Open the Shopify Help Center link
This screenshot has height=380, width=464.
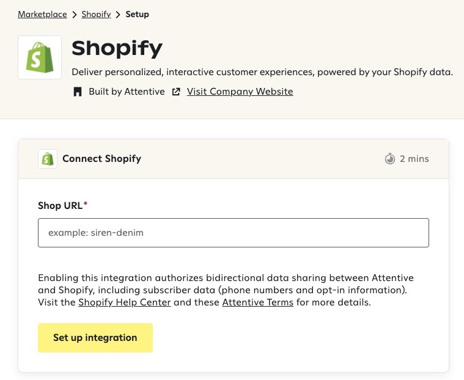pyautogui.click(x=125, y=302)
